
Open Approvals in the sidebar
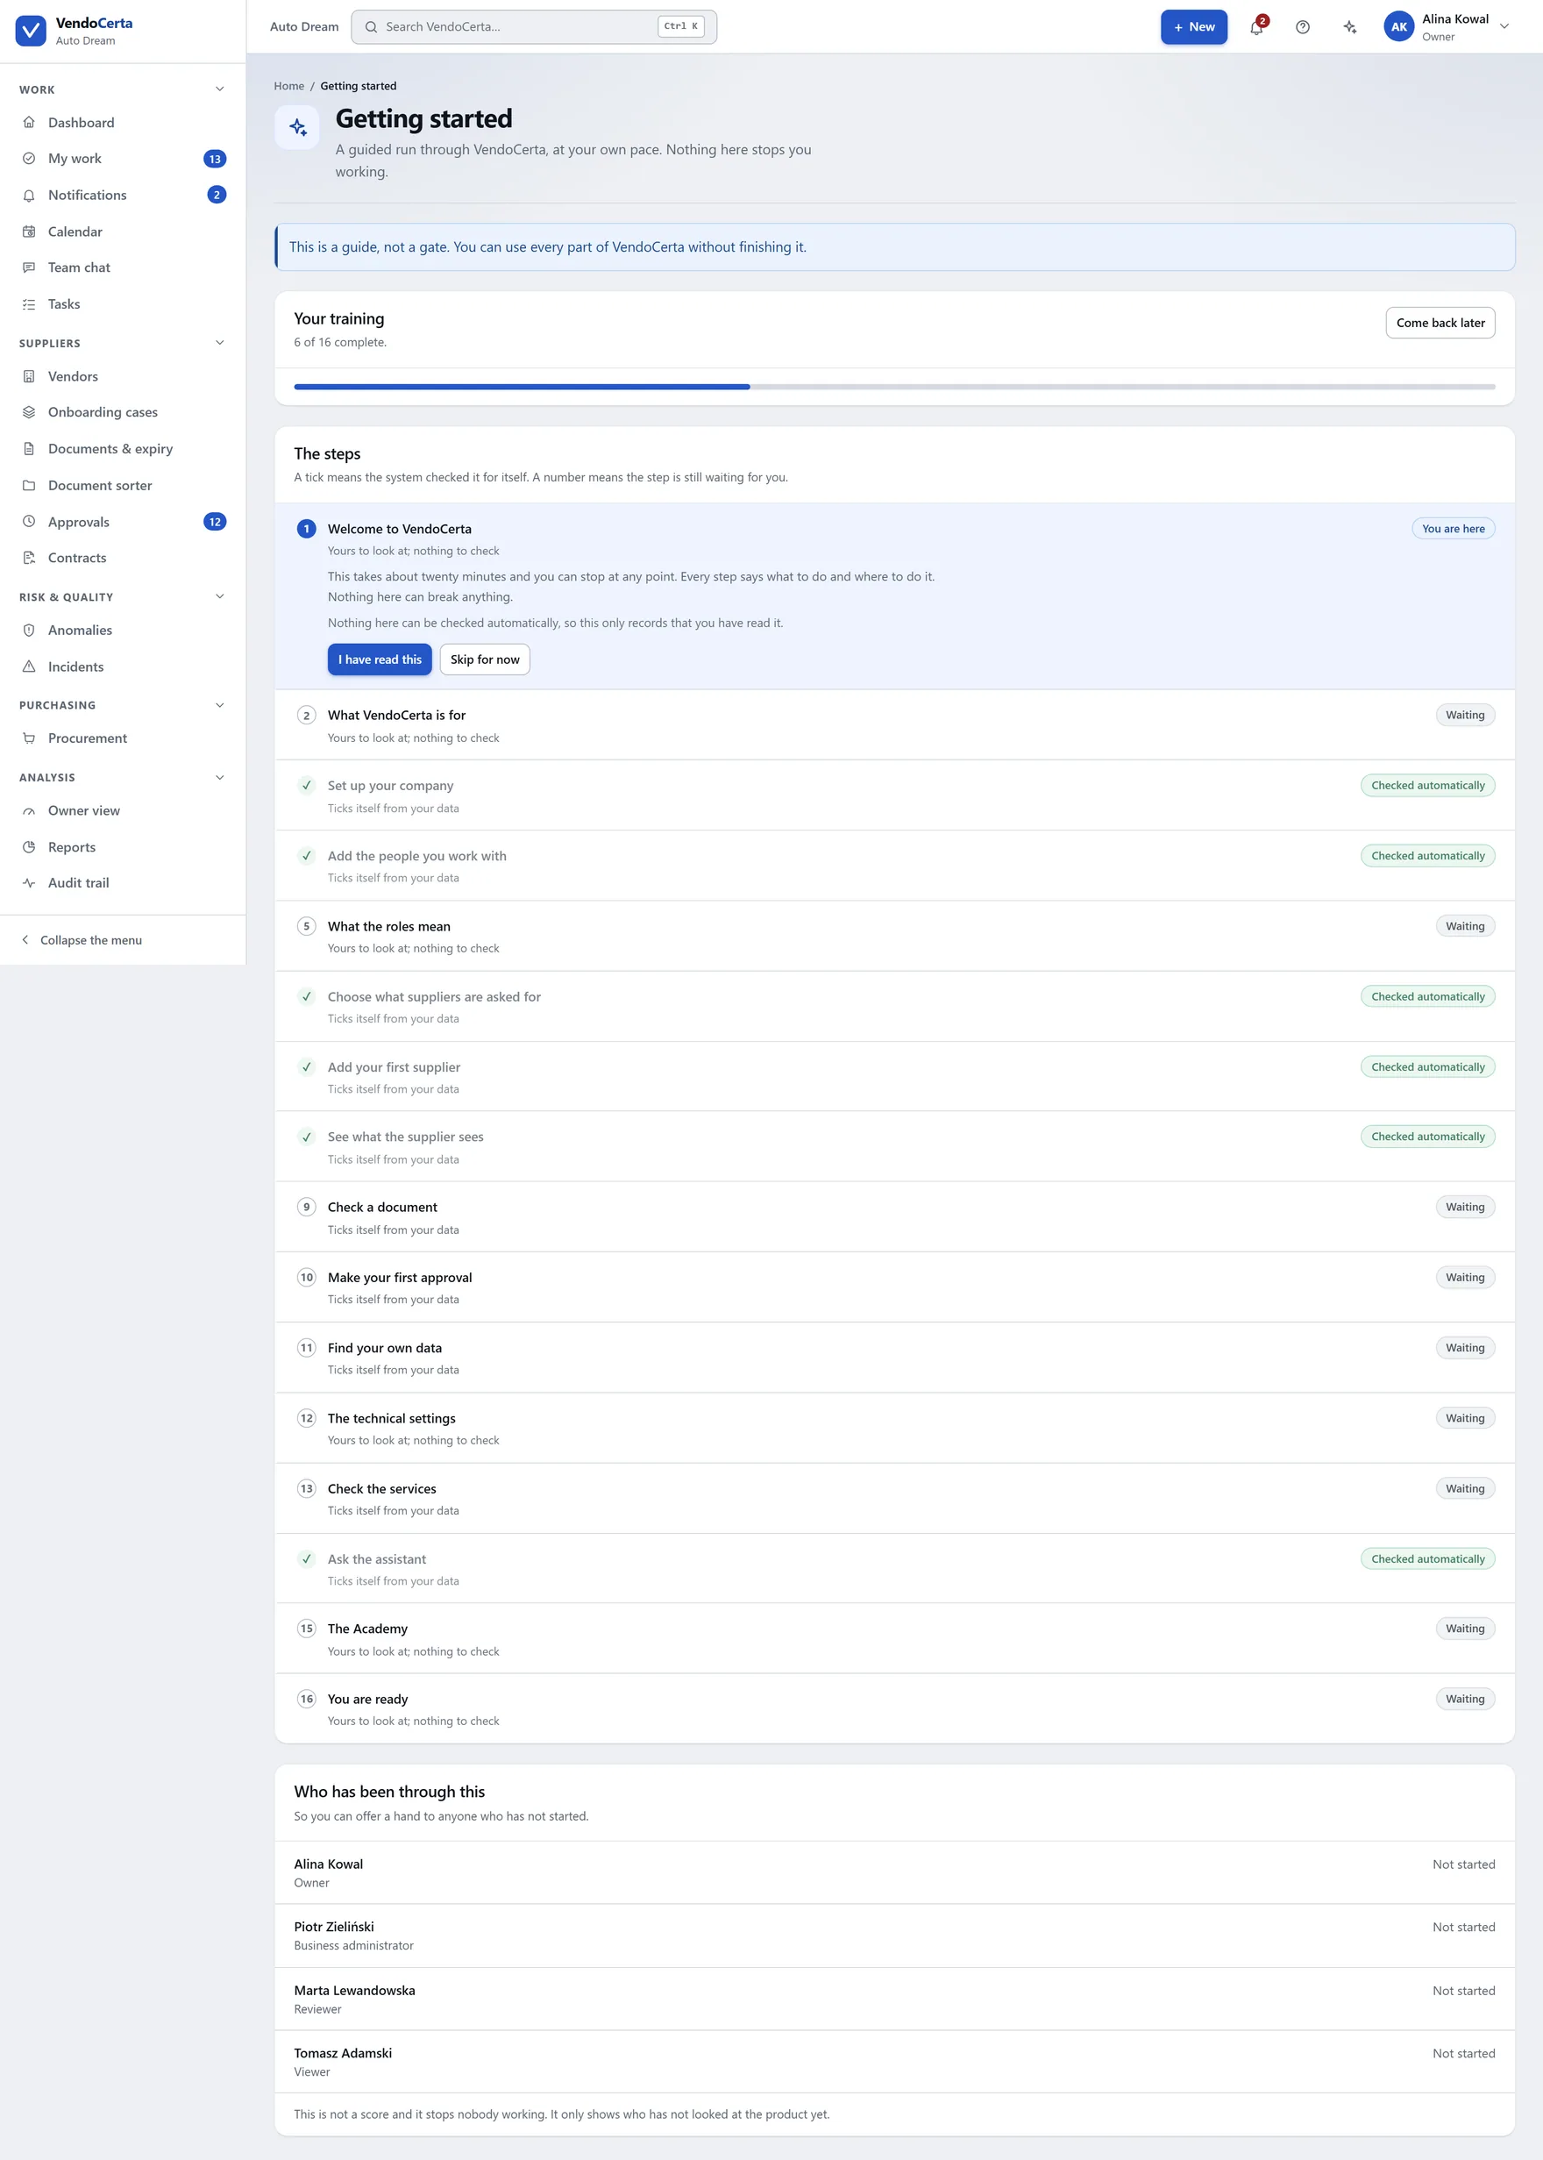tap(123, 522)
